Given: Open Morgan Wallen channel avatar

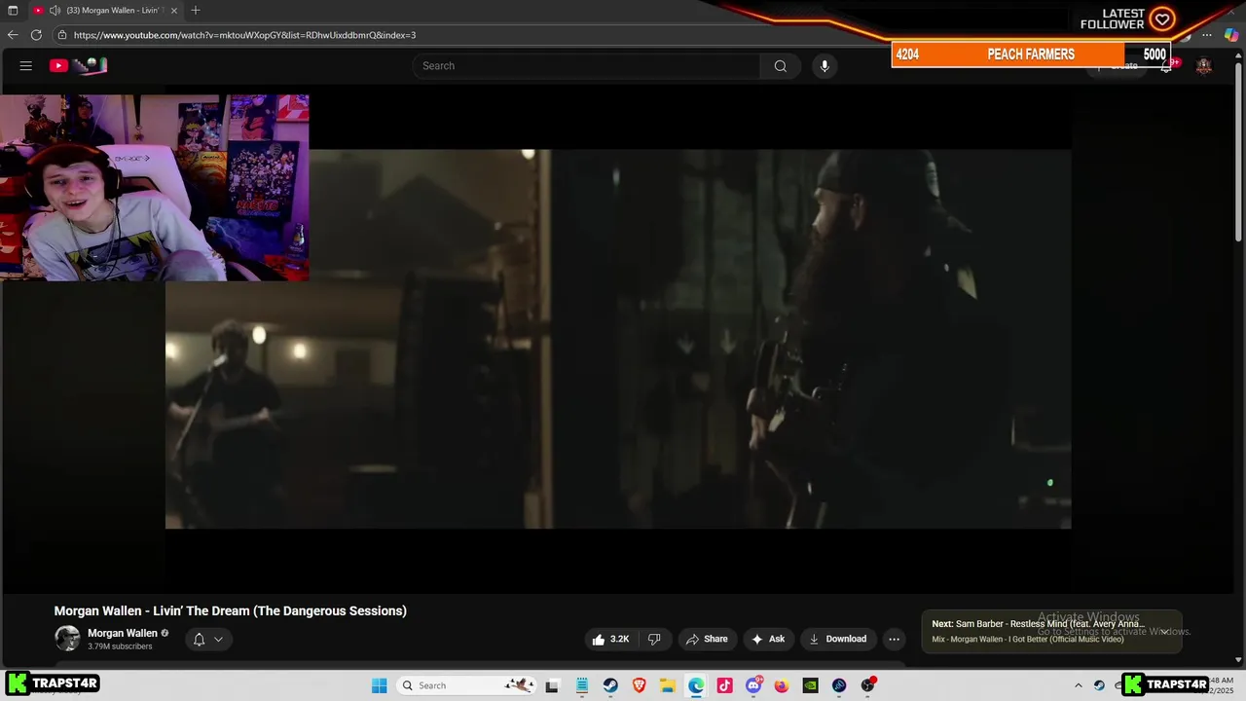Looking at the screenshot, I should [x=67, y=639].
